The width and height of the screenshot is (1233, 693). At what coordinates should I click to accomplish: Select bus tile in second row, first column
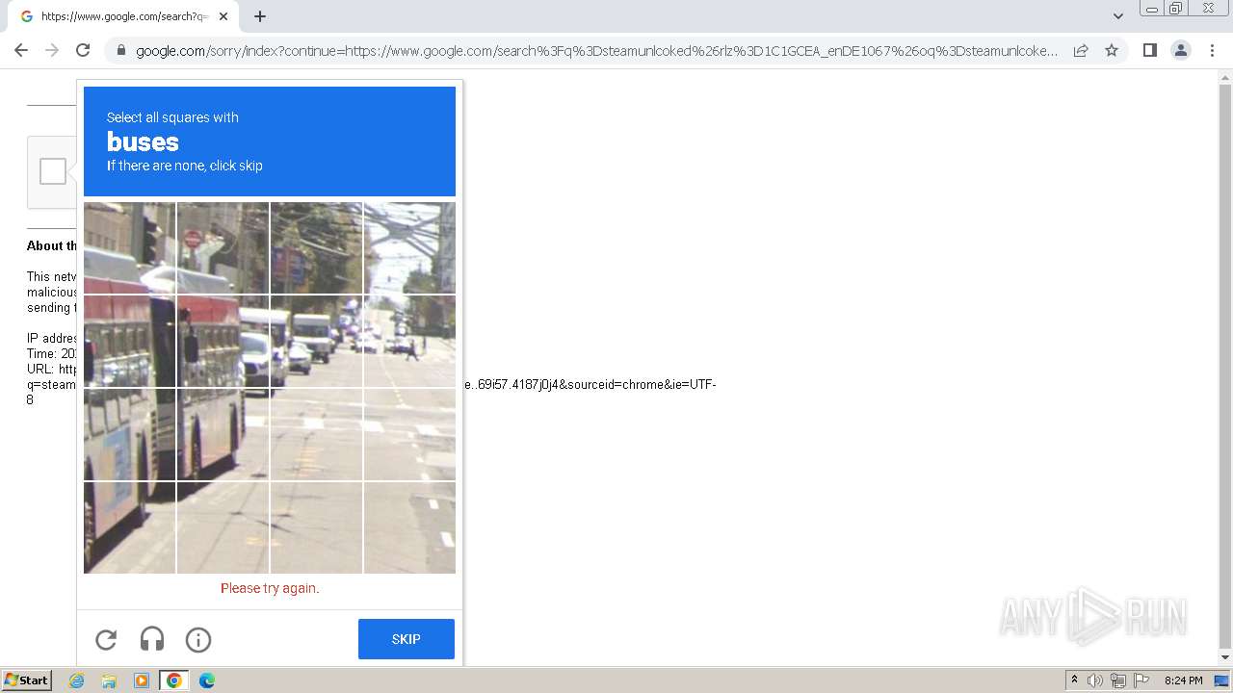pos(130,342)
